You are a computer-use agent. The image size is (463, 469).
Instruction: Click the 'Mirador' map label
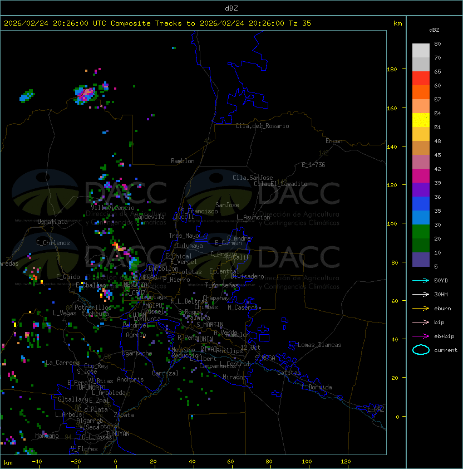coord(235,377)
